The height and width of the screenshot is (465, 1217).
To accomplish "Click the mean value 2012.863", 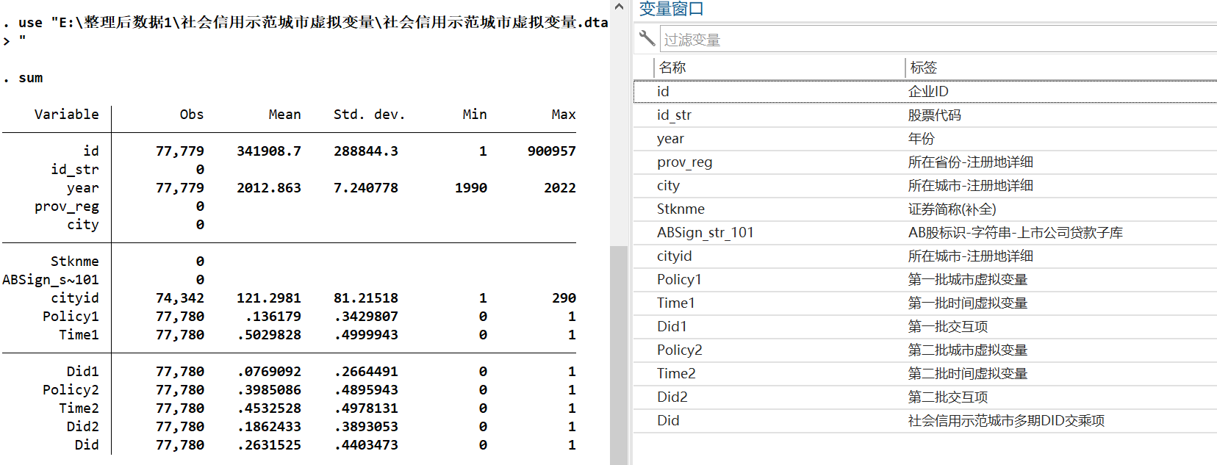I will tap(269, 188).
